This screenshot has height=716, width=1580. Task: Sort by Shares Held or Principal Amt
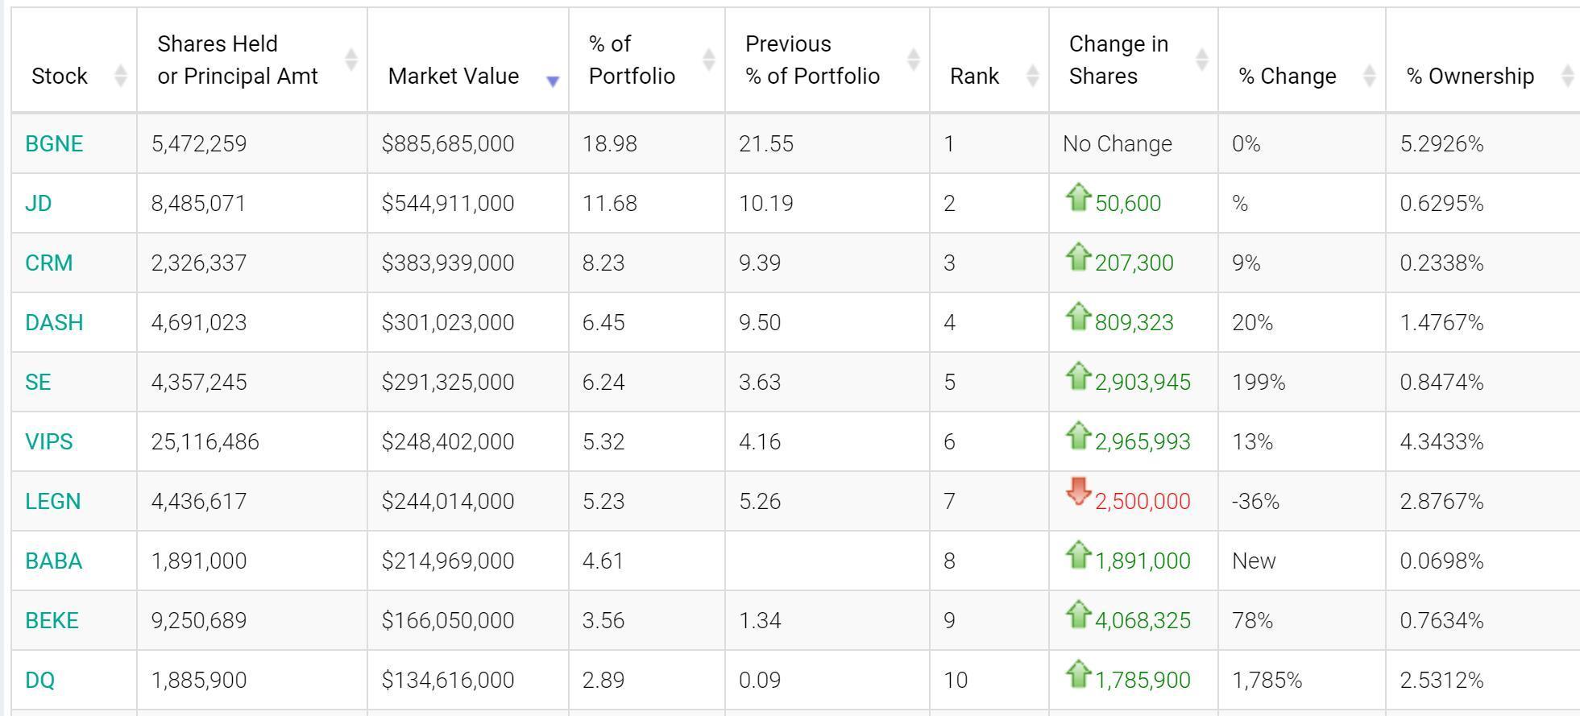tap(350, 60)
